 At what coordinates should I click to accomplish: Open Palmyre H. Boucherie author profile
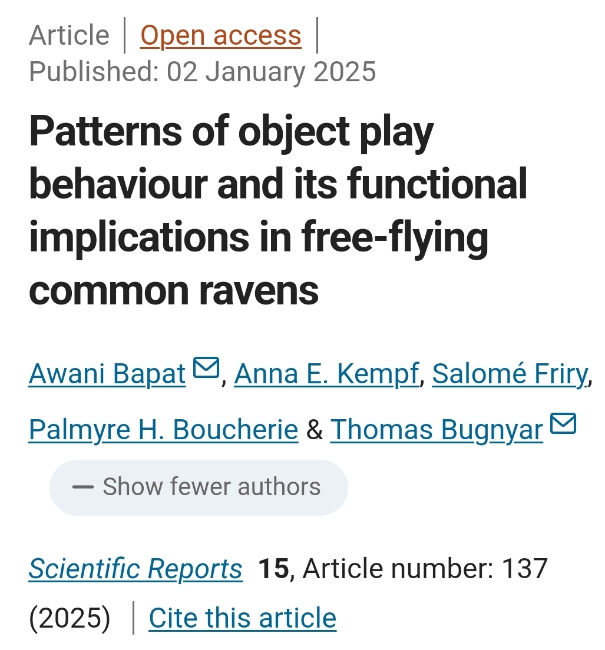163,430
